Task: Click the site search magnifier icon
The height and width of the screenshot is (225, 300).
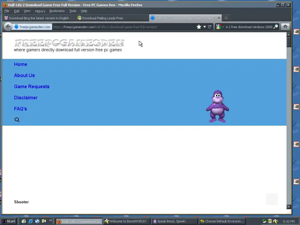Action: 17,120
